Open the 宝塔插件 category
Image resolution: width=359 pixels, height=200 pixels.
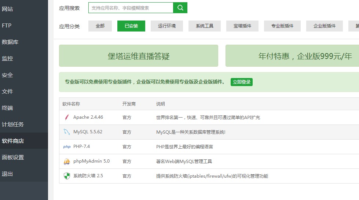coord(242,26)
